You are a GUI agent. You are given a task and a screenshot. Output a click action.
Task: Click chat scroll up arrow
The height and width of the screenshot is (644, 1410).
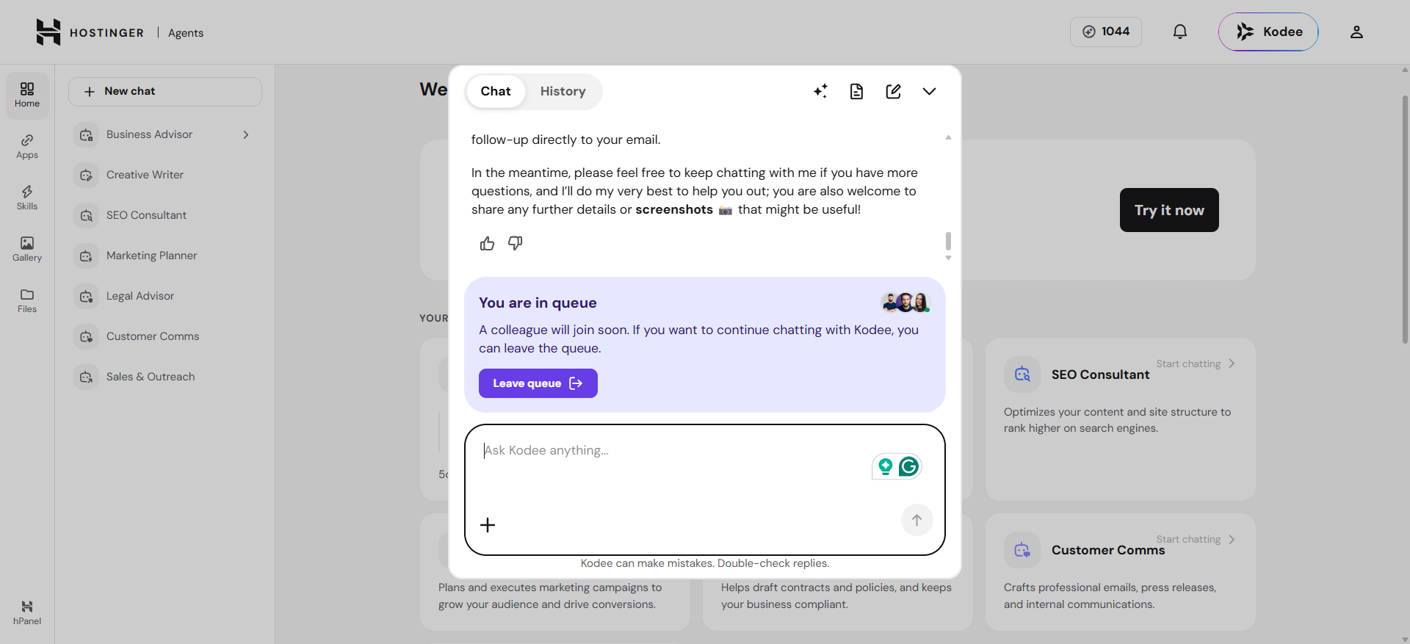(948, 137)
